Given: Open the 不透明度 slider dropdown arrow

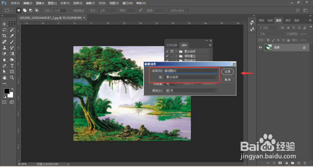Looking at the screenshot, I should point(309,34).
